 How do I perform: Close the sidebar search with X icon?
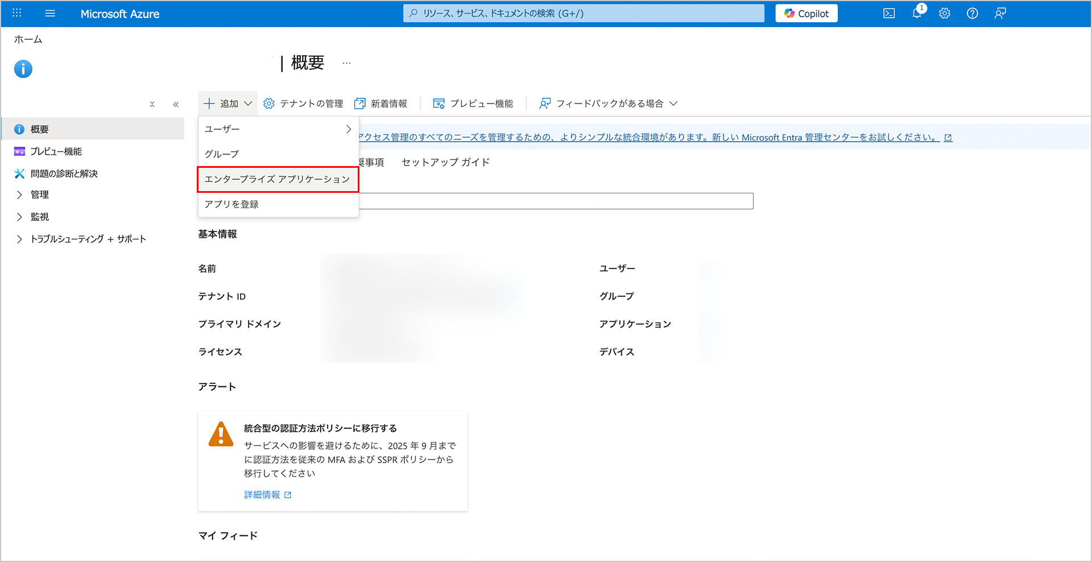[x=152, y=104]
